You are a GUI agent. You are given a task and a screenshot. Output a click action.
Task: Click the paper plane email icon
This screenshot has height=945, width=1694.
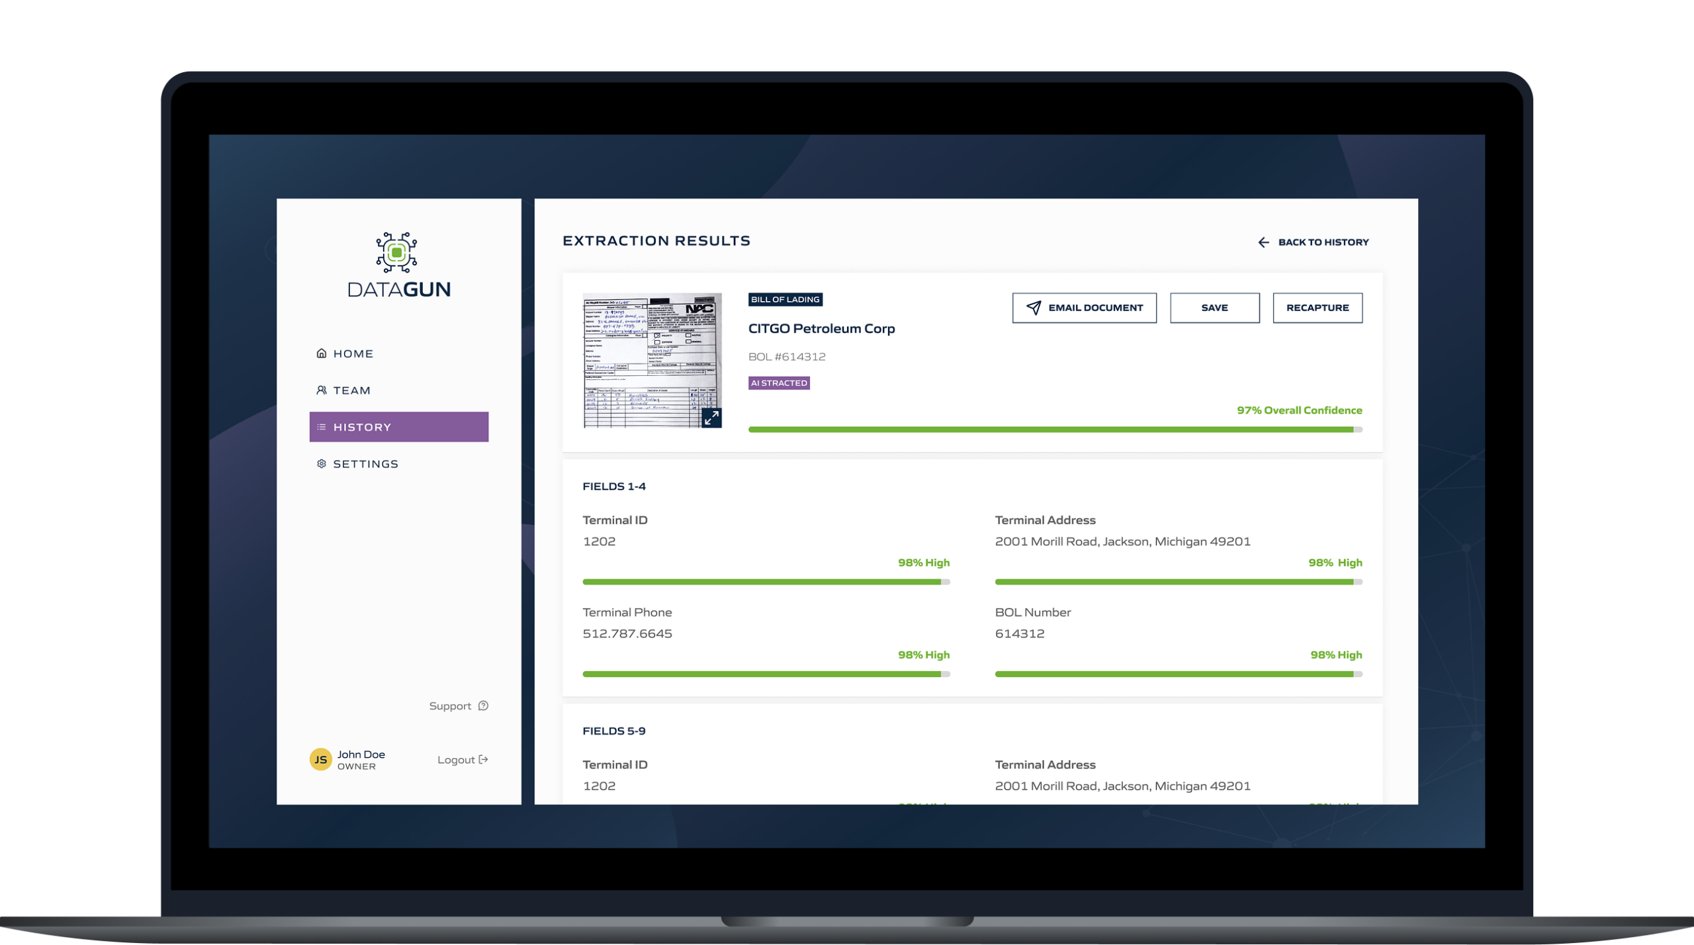pos(1034,308)
